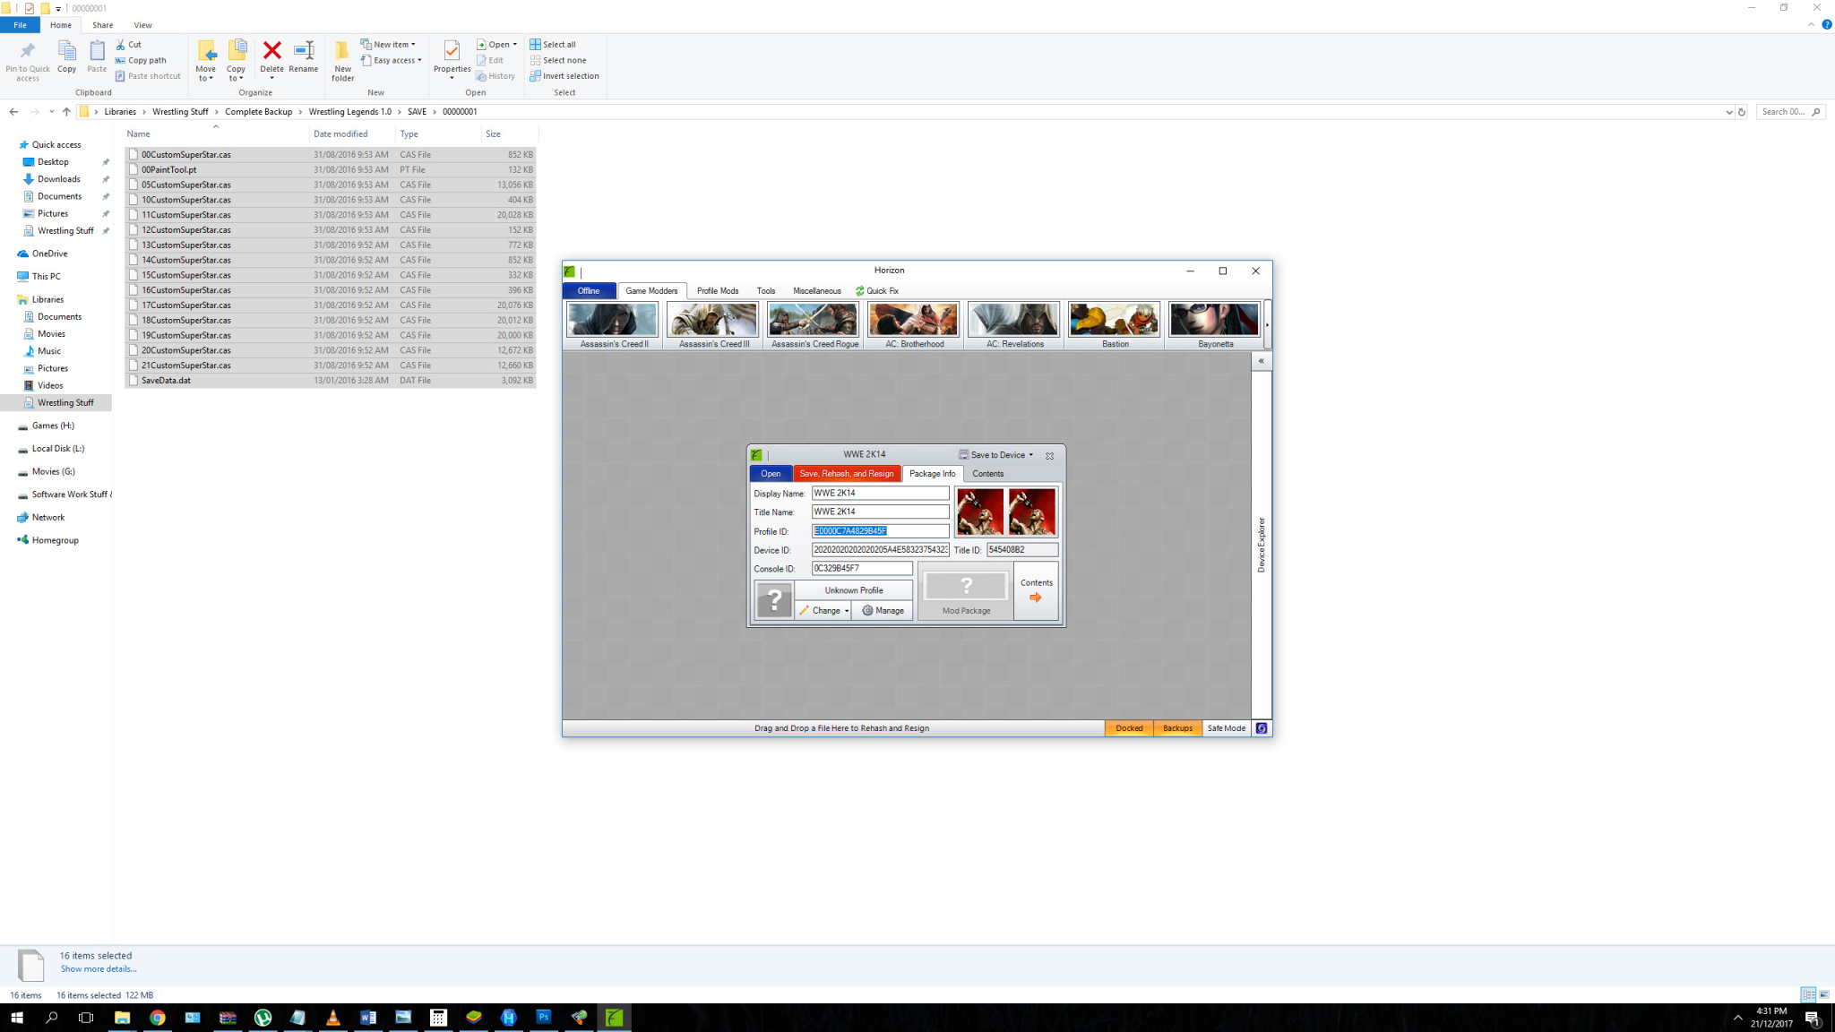1835x1032 pixels.
Task: Select the Assassin's Creed II game modder
Action: 614,326
